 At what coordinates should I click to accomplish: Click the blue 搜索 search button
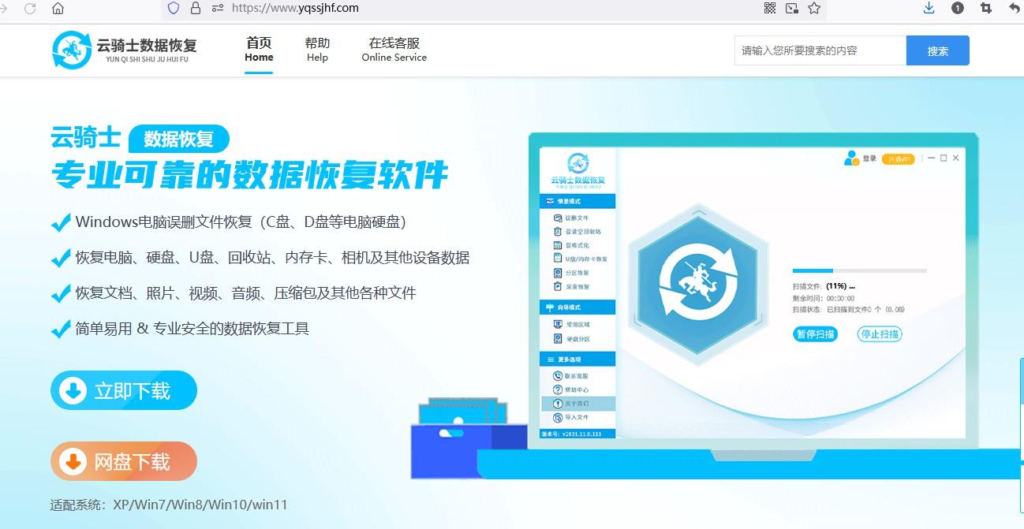(x=938, y=50)
